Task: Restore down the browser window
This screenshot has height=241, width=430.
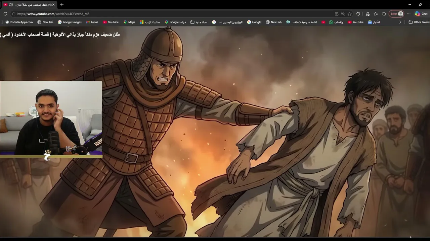Action: 420,5
